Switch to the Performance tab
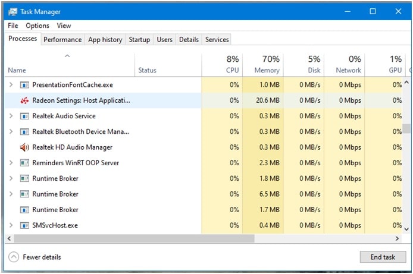The image size is (413, 274). point(62,39)
